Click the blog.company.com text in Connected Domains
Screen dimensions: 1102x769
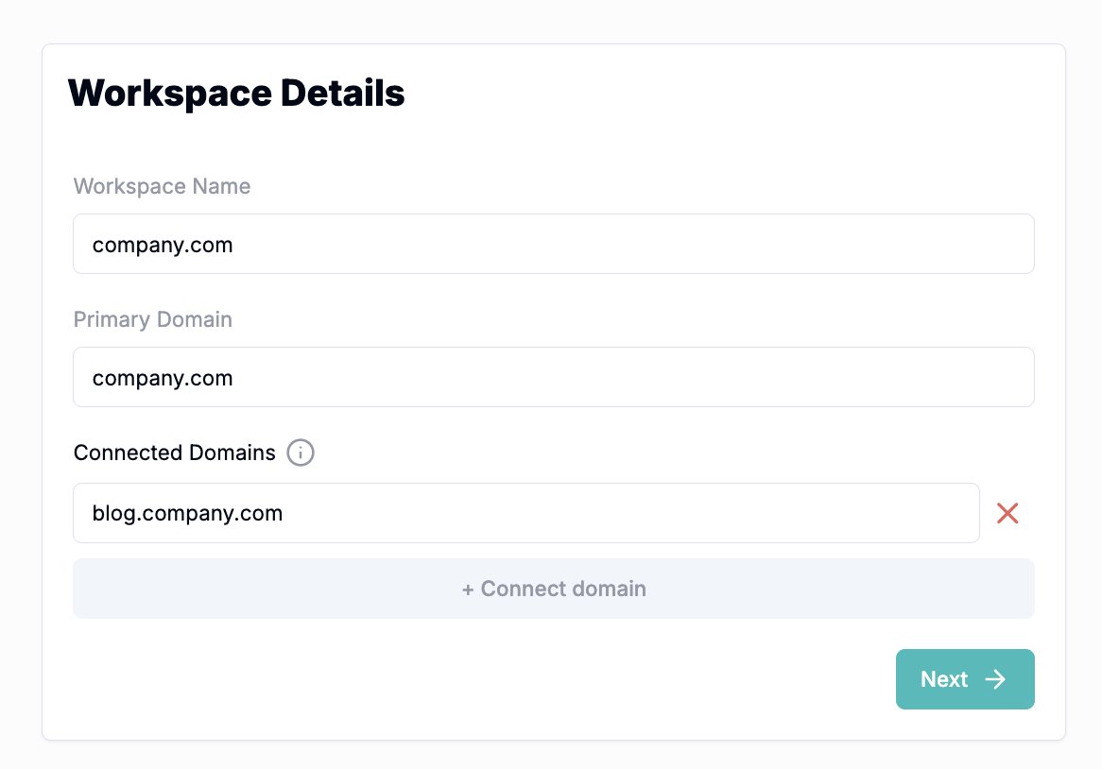pyautogui.click(x=187, y=513)
